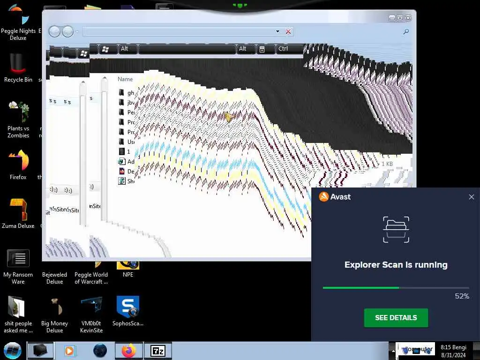Viewport: 480px width, 360px height.
Task: Show hidden system tray icons arrow
Action: tap(393, 352)
